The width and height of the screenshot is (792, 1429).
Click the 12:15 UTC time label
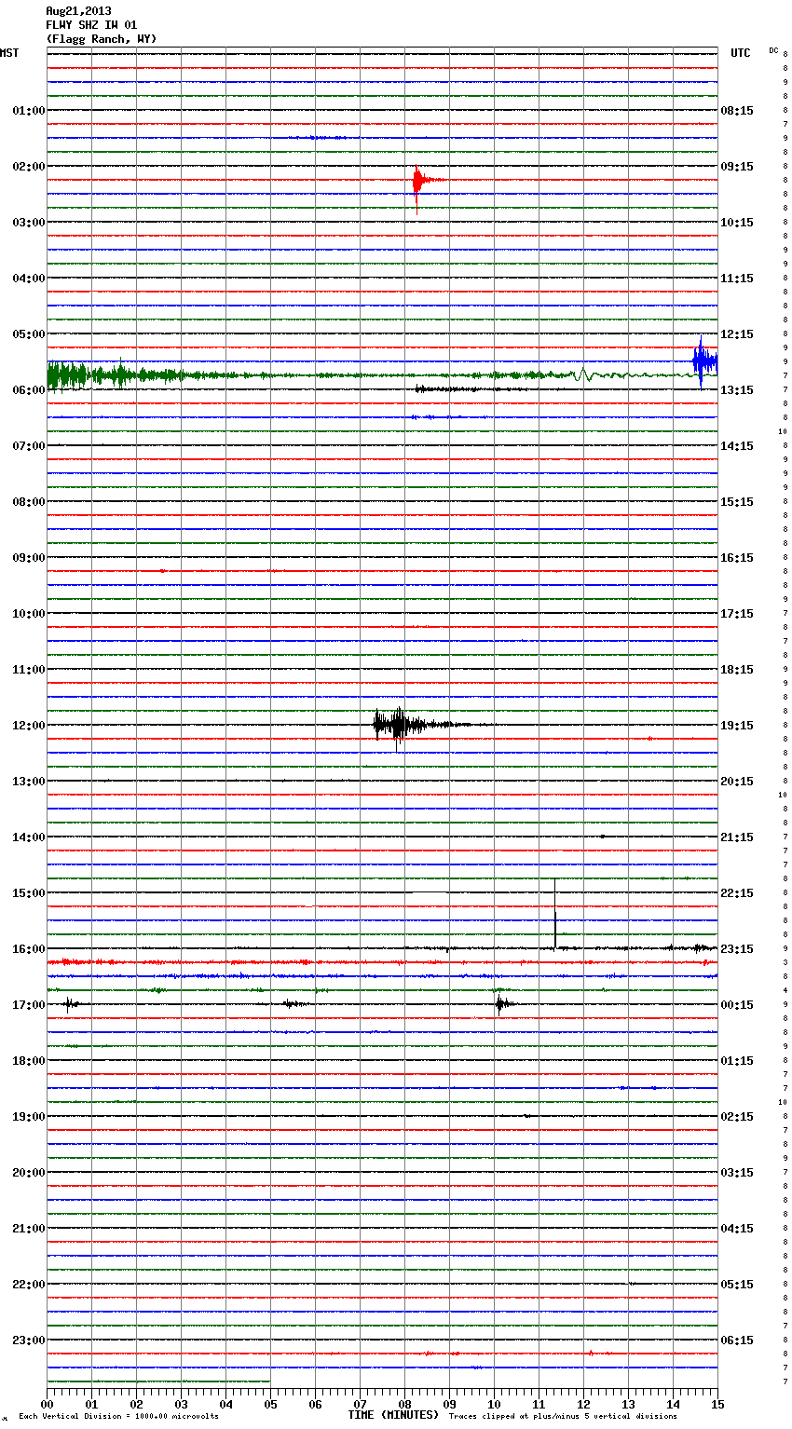737,334
